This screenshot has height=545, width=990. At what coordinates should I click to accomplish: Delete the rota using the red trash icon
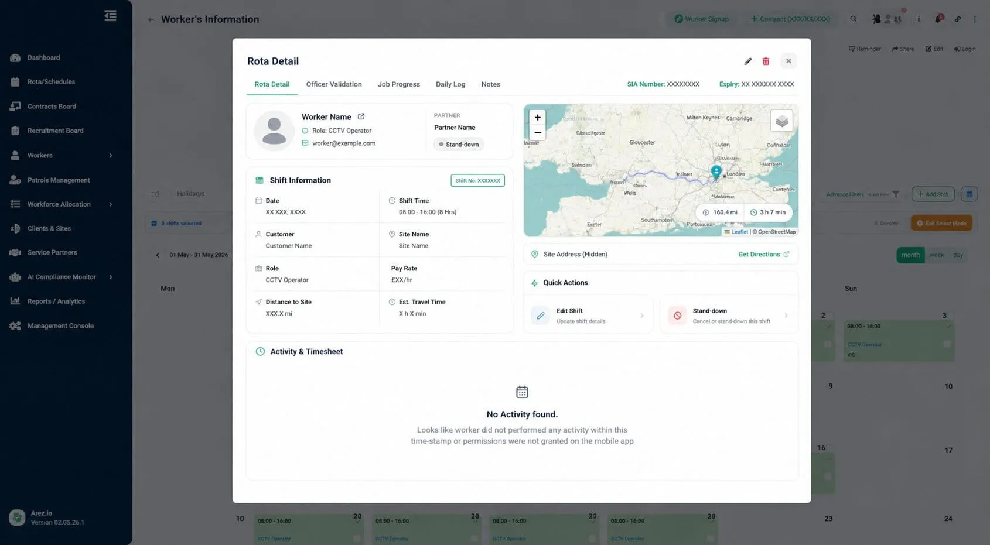(766, 61)
